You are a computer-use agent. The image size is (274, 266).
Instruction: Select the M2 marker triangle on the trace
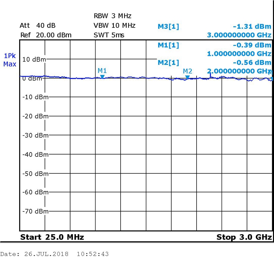click(x=187, y=77)
